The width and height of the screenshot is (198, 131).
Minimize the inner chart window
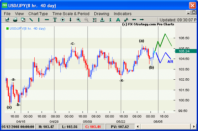pos(188,13)
